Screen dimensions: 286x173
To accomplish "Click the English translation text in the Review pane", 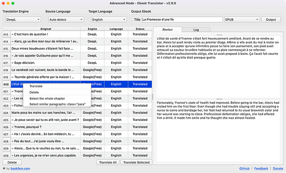I will pos(218,110).
